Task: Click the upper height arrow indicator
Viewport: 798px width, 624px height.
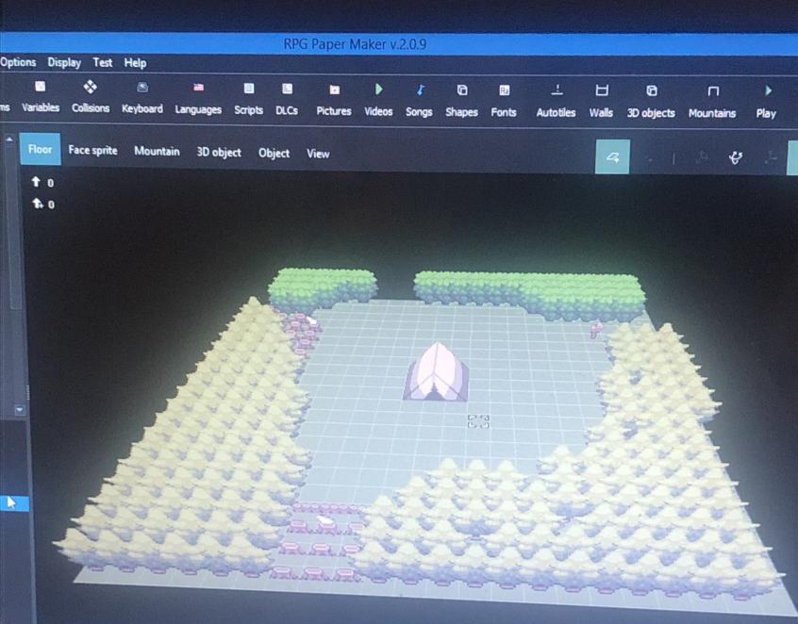Action: pyautogui.click(x=36, y=182)
